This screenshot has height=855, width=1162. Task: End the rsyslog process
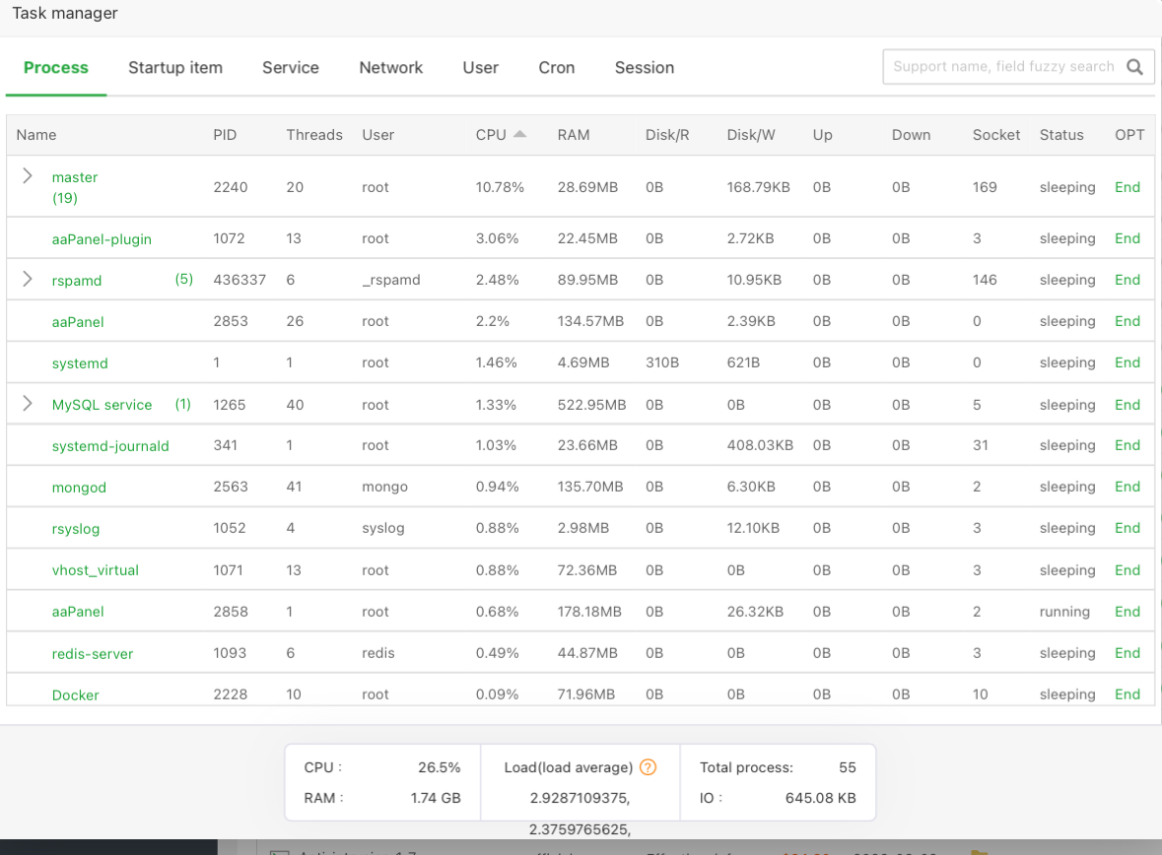coord(1128,528)
